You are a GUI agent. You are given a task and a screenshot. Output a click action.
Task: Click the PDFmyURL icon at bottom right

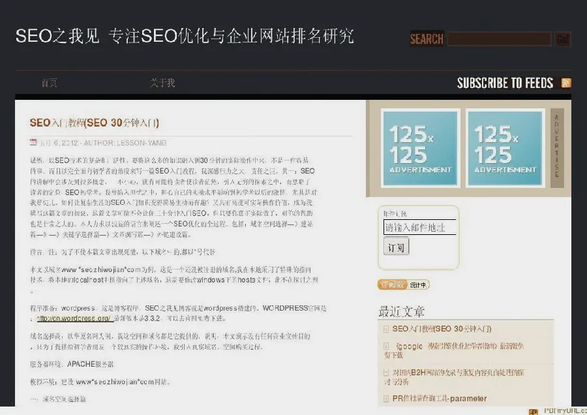[x=534, y=412]
